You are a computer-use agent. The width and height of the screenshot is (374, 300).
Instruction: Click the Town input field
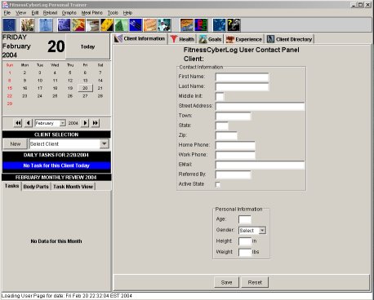pos(233,116)
